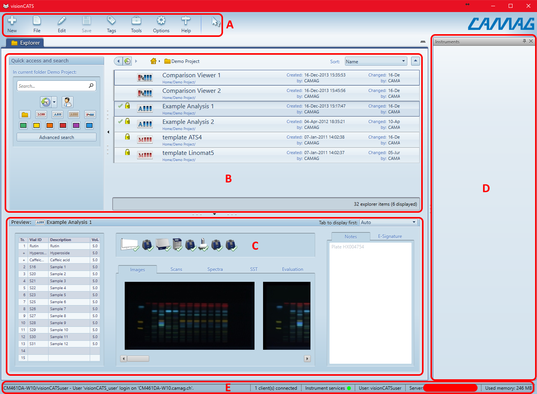537x394 pixels.
Task: Filter by red color tag
Action: [63, 125]
